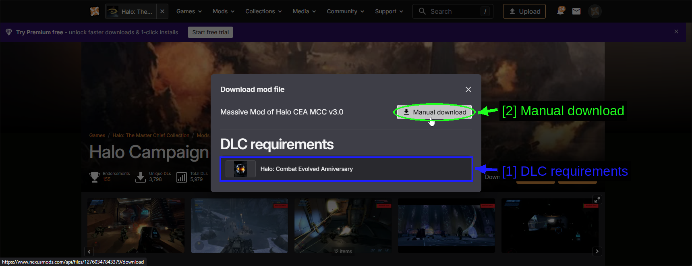Image resolution: width=692 pixels, height=266 pixels.
Task: Open the notifications bell
Action: coord(560,11)
